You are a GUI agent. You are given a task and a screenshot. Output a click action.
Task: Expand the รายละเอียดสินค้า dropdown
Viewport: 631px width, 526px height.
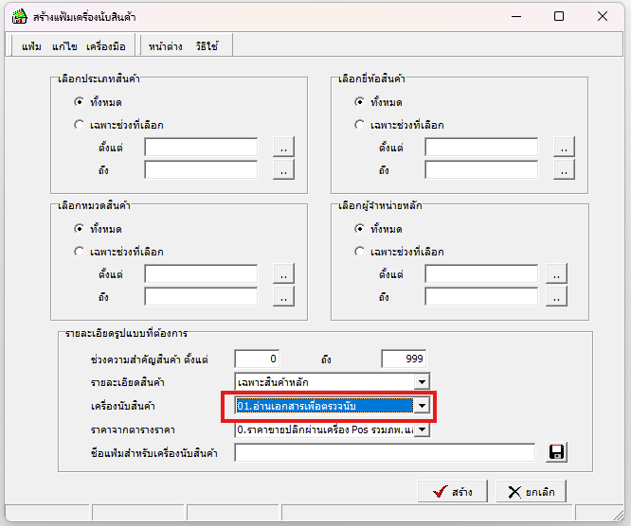pyautogui.click(x=422, y=382)
